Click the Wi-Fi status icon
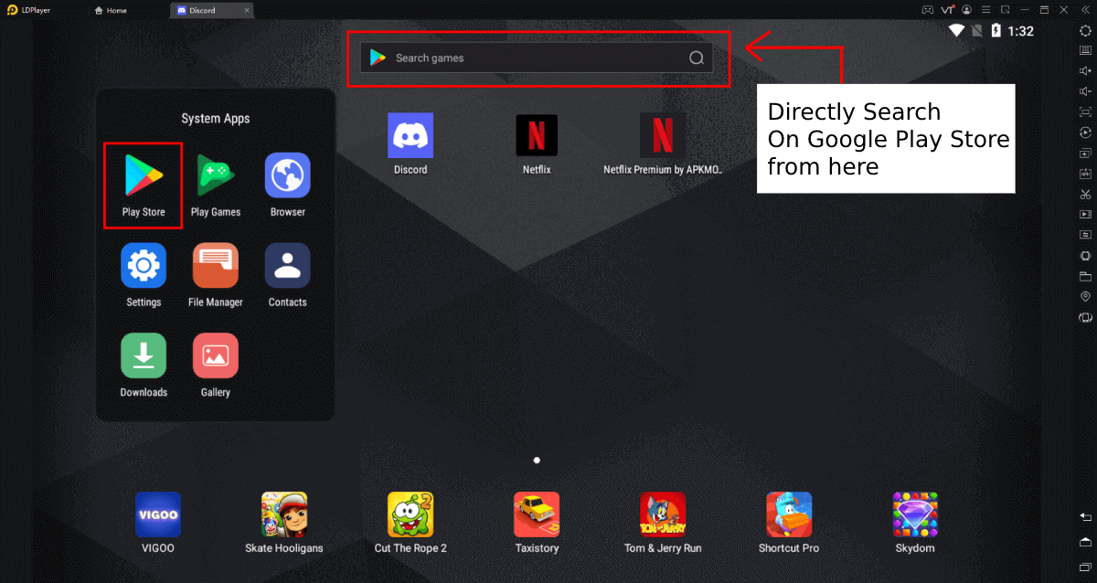Screen dimensions: 1097x583 coord(957,30)
